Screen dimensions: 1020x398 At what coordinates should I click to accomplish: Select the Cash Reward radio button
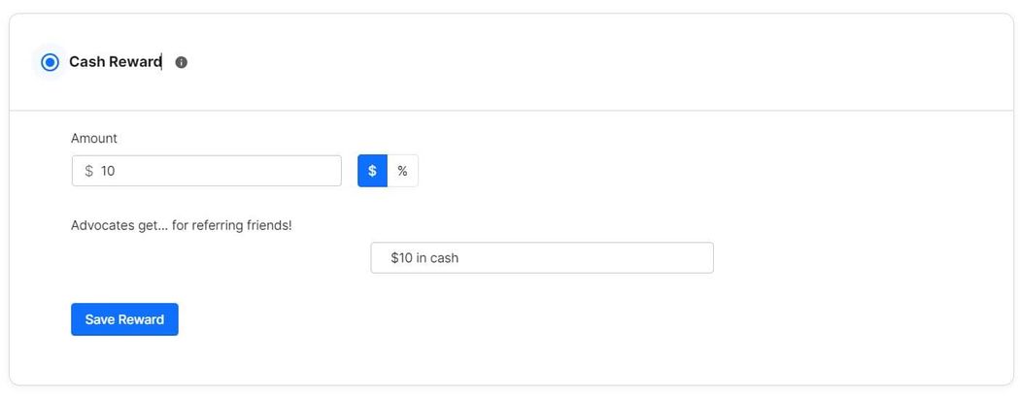[x=51, y=62]
